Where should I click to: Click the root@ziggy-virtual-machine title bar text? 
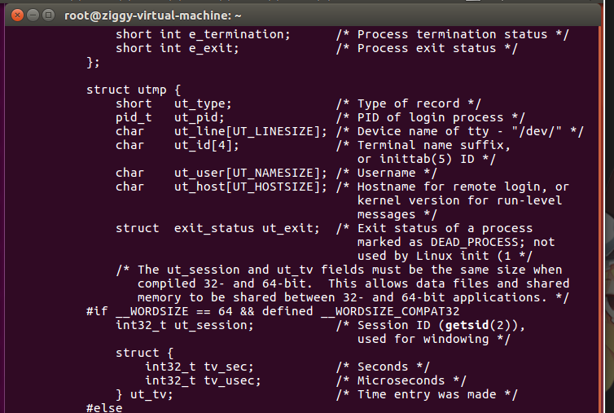tap(153, 15)
